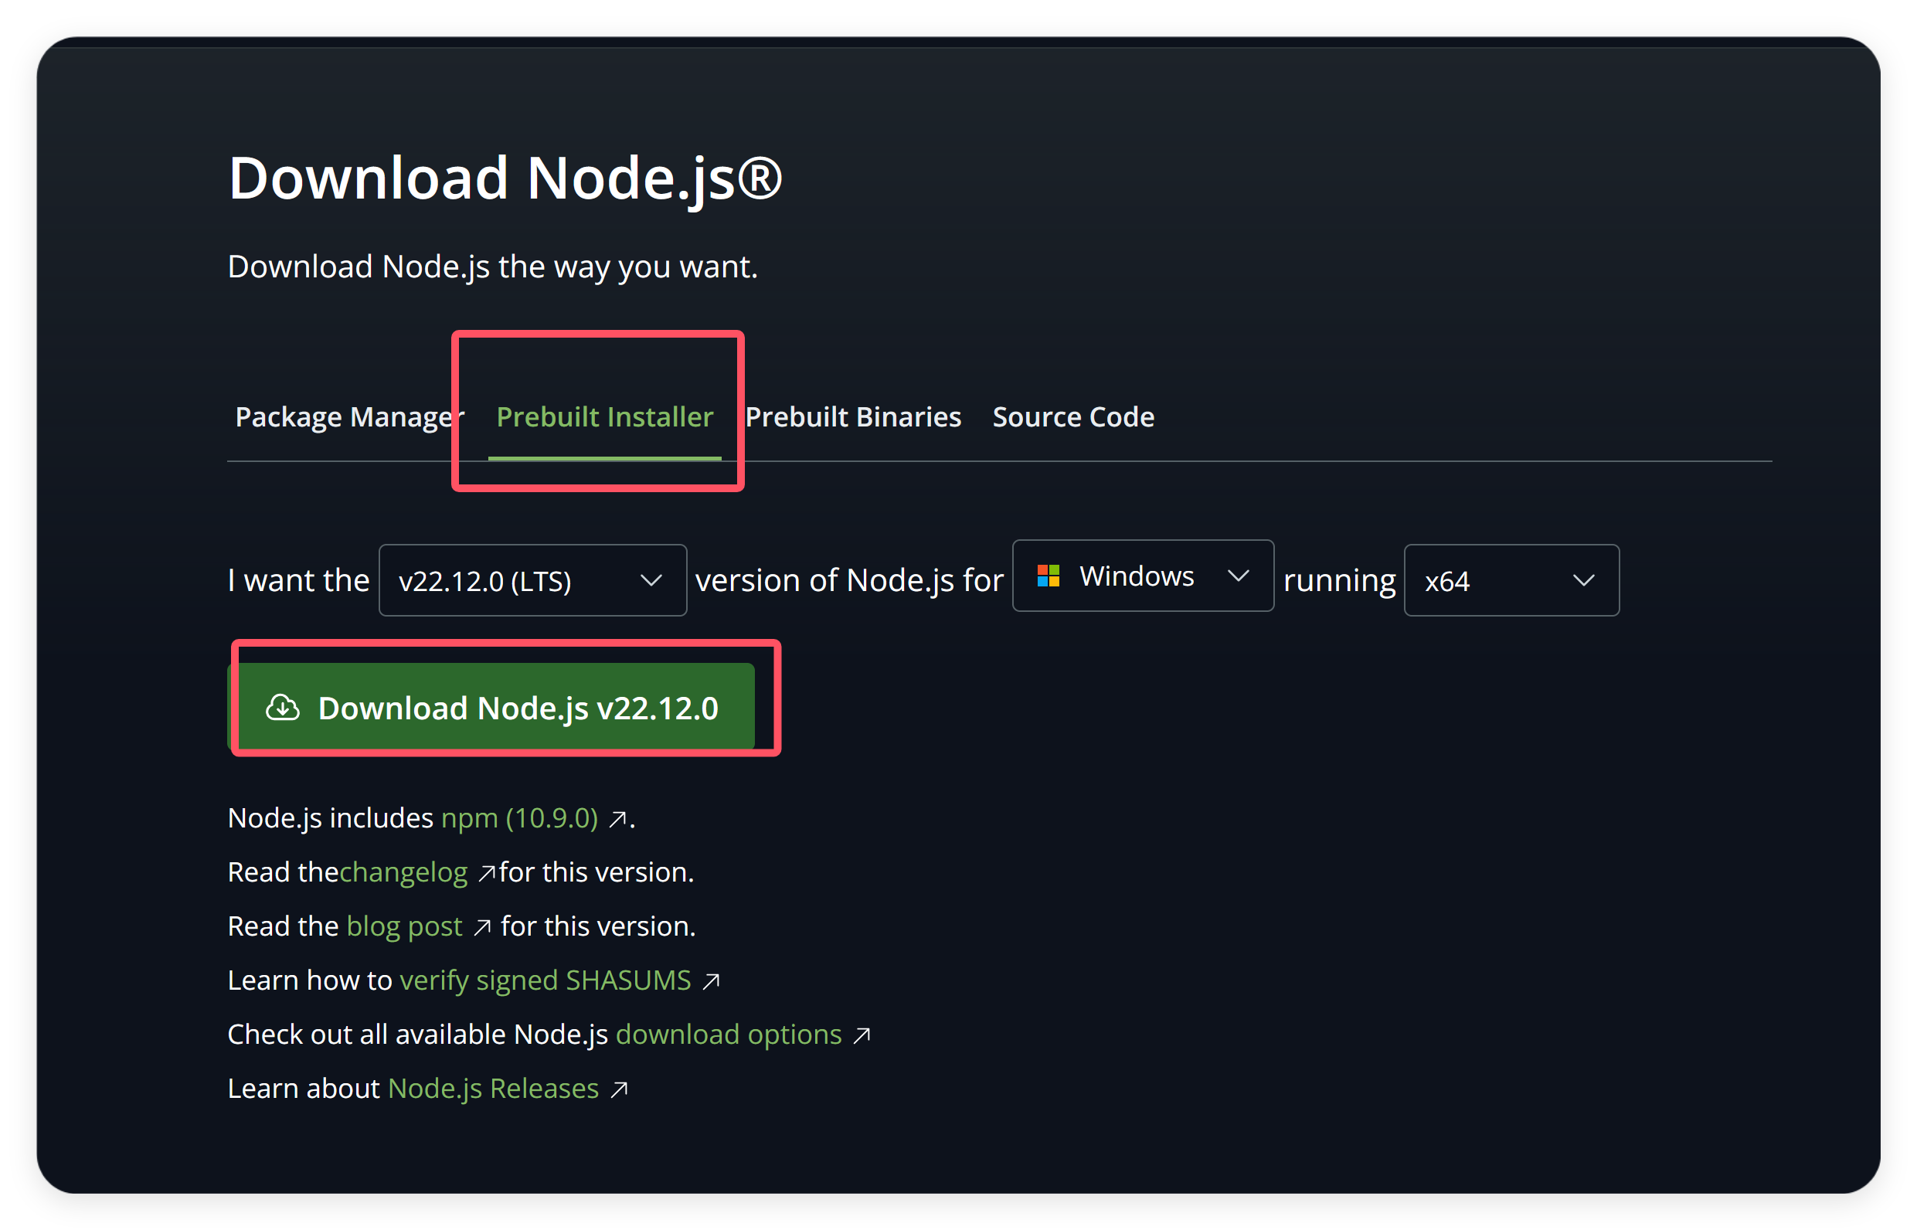Viewport: 1917px width, 1230px height.
Task: Click external arrow icon beside changelog
Action: 487,873
